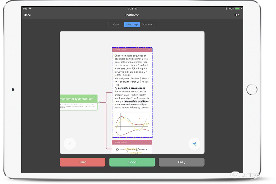The height and width of the screenshot is (184, 276).
Task: Click the battery indicator icon
Action: click(237, 9)
